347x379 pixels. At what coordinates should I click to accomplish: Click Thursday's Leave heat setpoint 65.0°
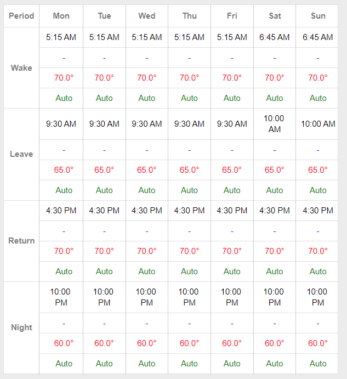189,170
